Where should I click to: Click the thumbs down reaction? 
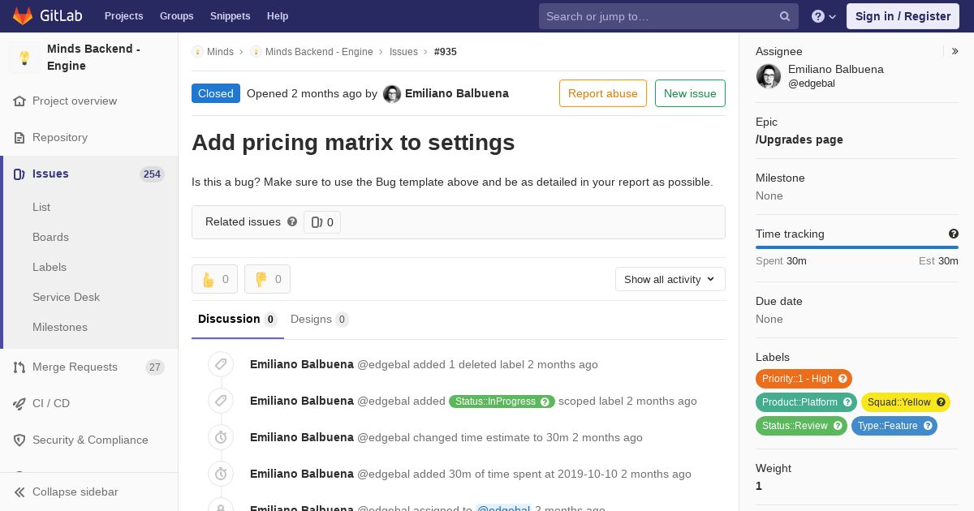[x=267, y=279]
